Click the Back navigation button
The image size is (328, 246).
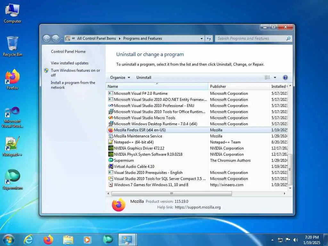click(x=46, y=38)
